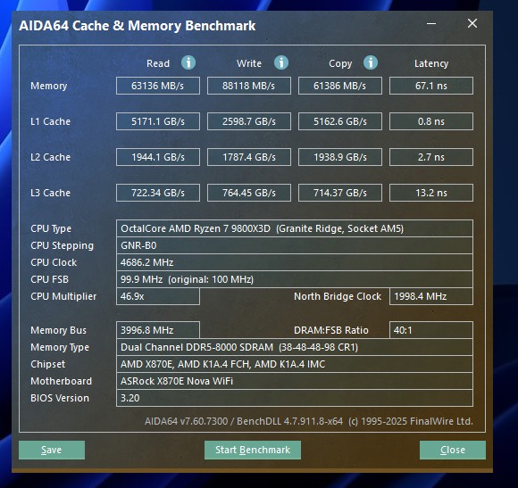Select Memory write value 88118 MB/s
Image resolution: width=518 pixels, height=488 pixels.
point(249,86)
